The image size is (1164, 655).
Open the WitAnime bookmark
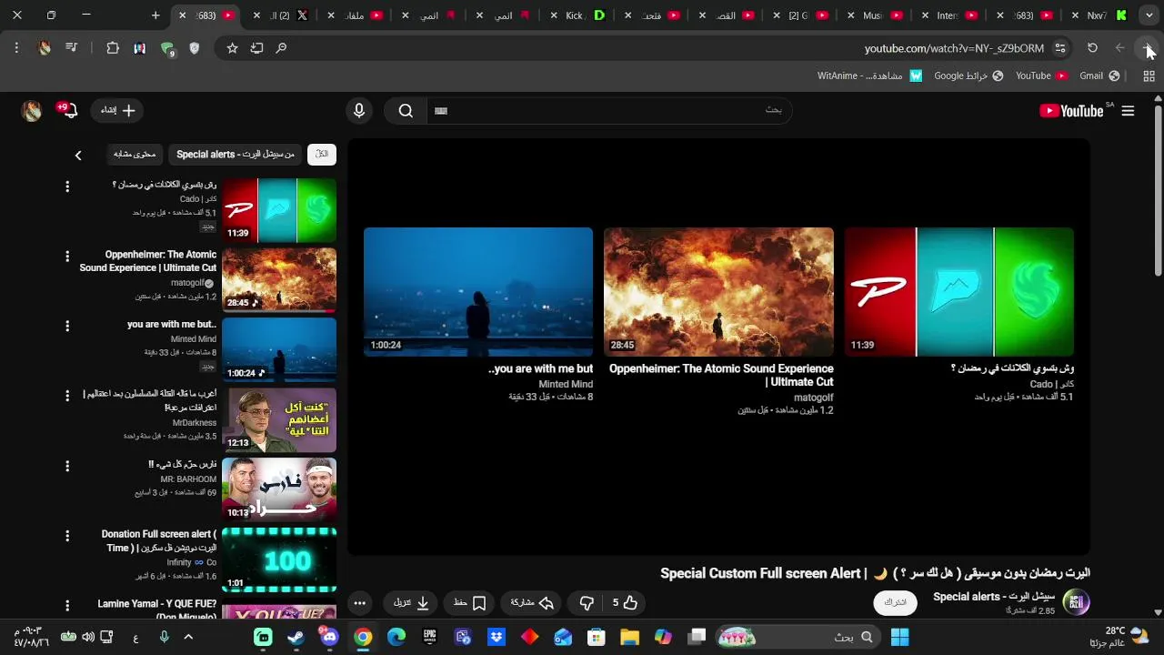point(869,76)
